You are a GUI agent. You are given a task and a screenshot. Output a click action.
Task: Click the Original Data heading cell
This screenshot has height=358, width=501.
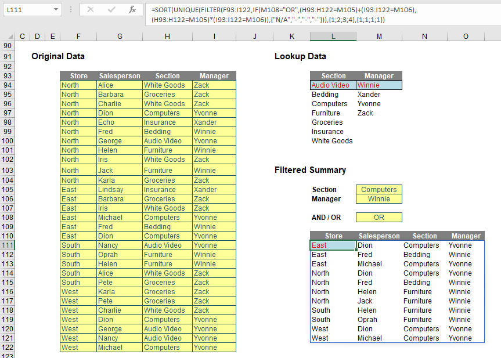coord(58,56)
